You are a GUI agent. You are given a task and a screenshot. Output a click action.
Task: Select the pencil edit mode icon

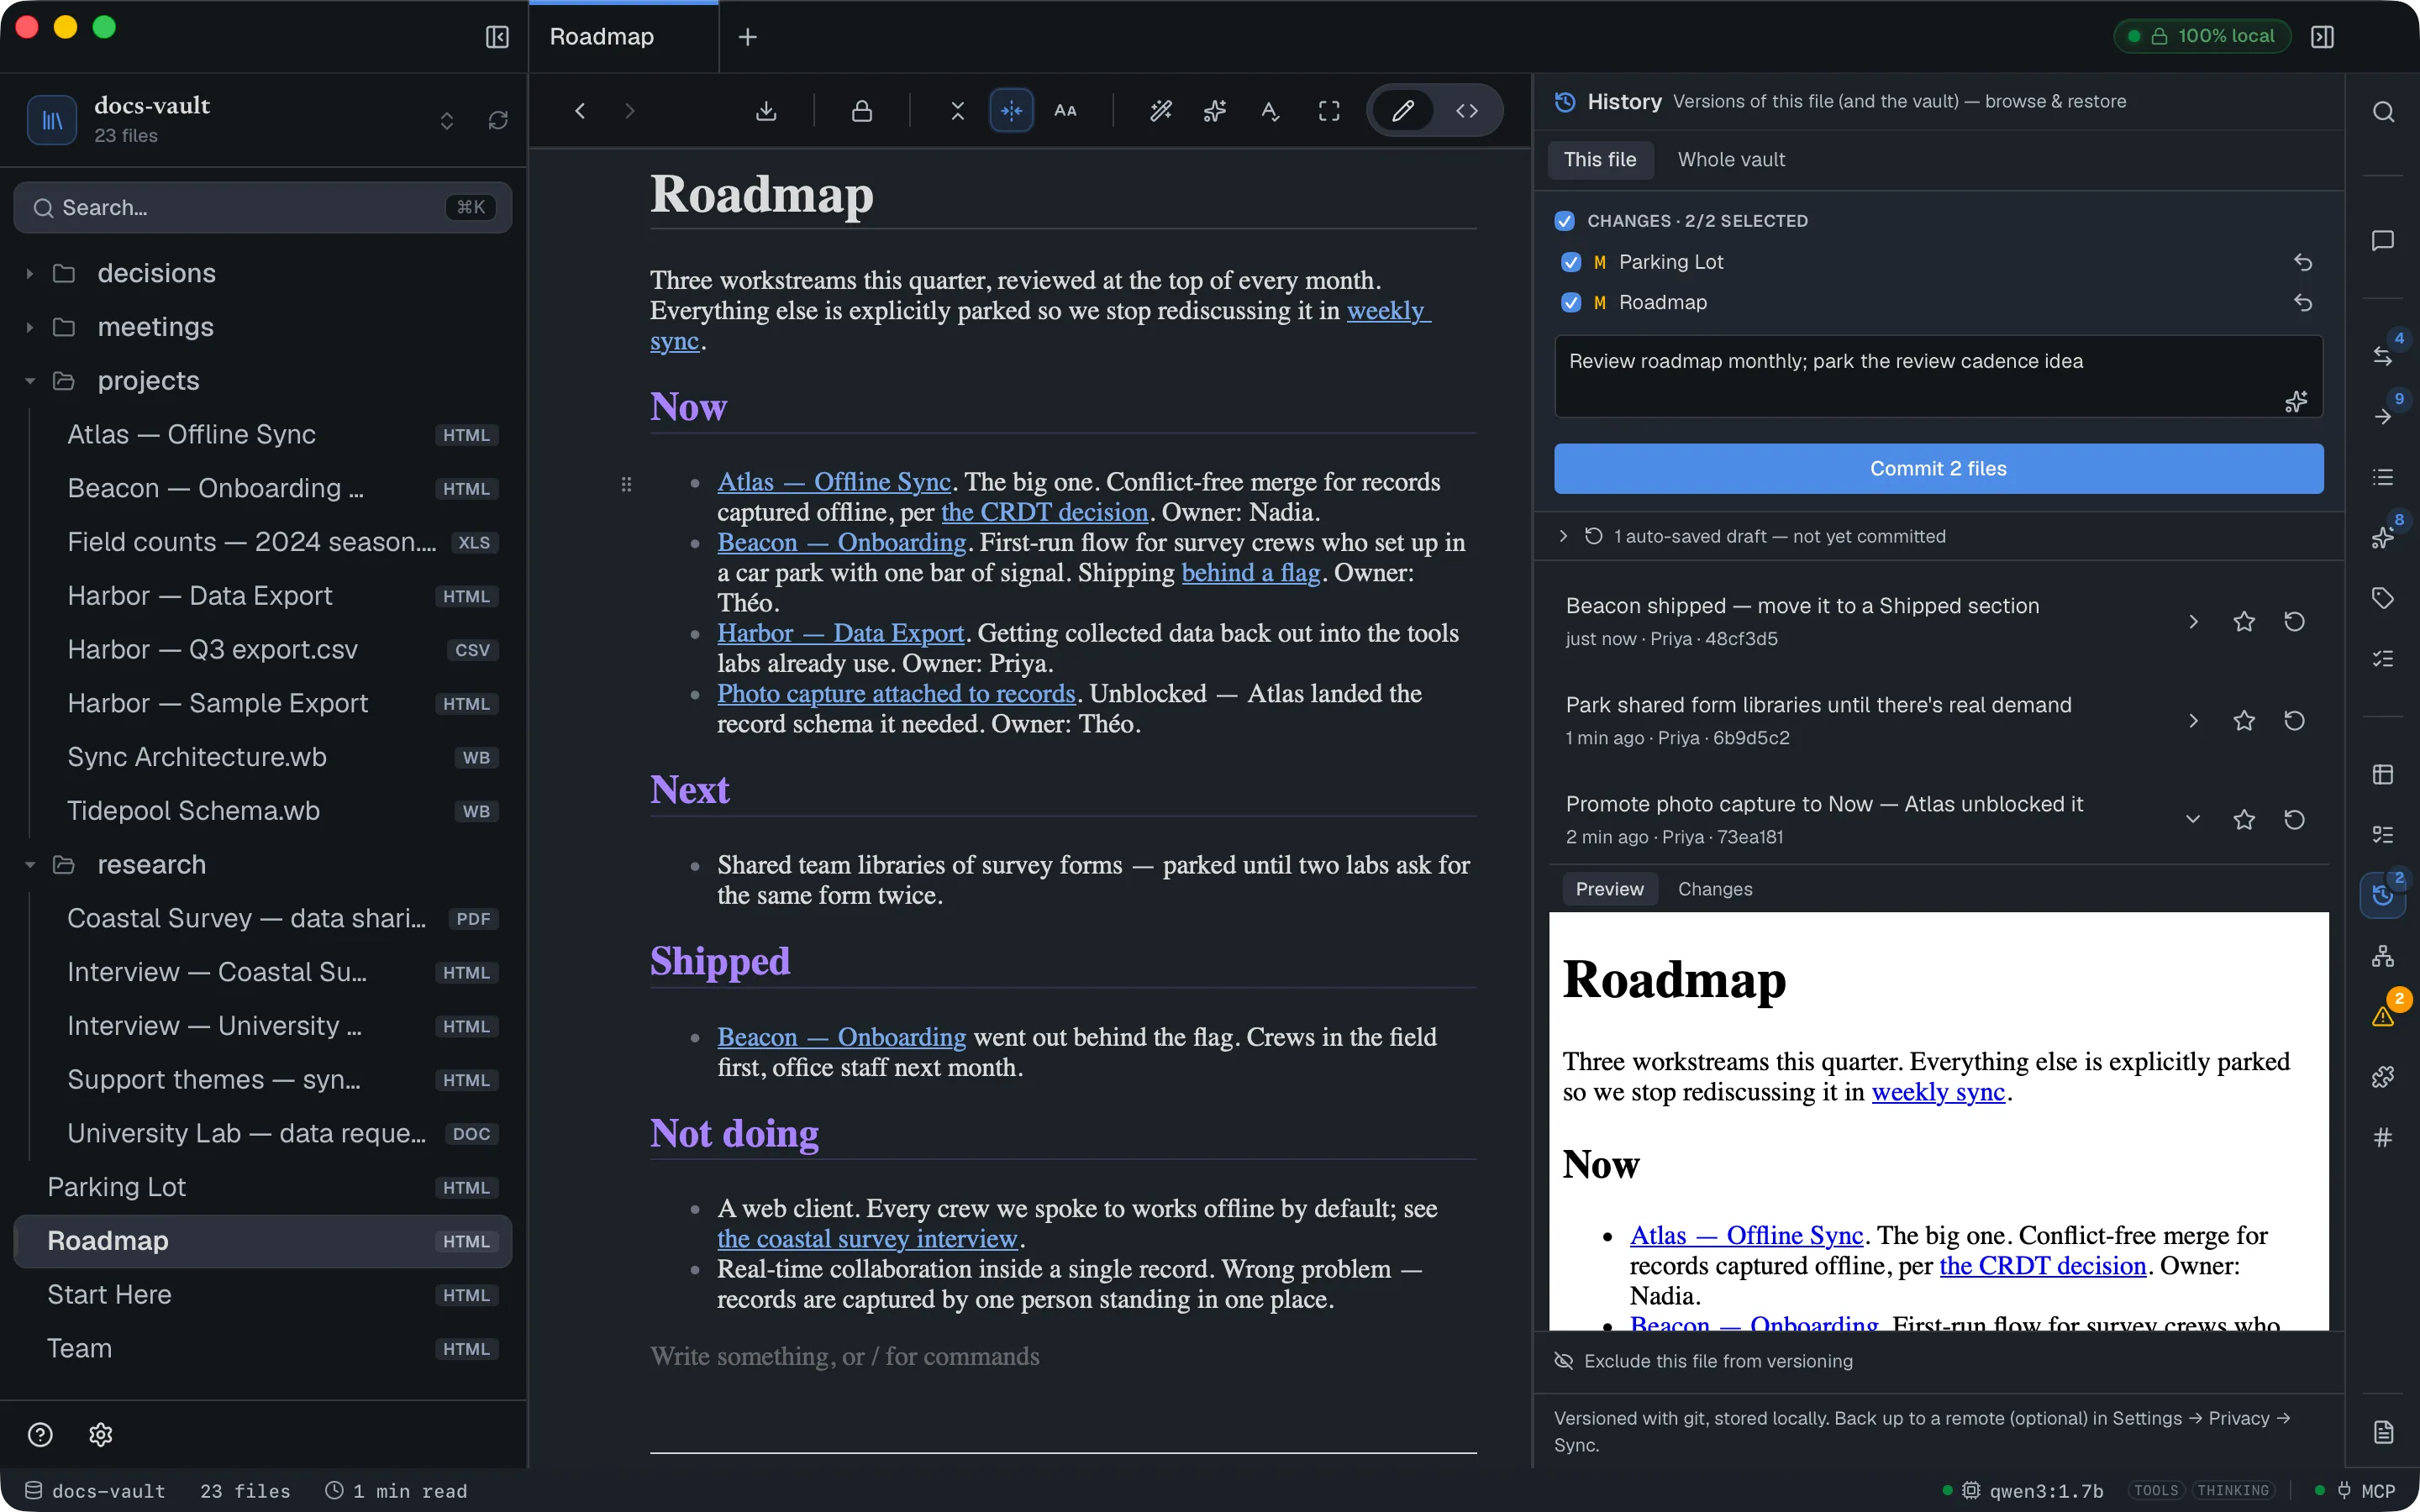click(1403, 111)
